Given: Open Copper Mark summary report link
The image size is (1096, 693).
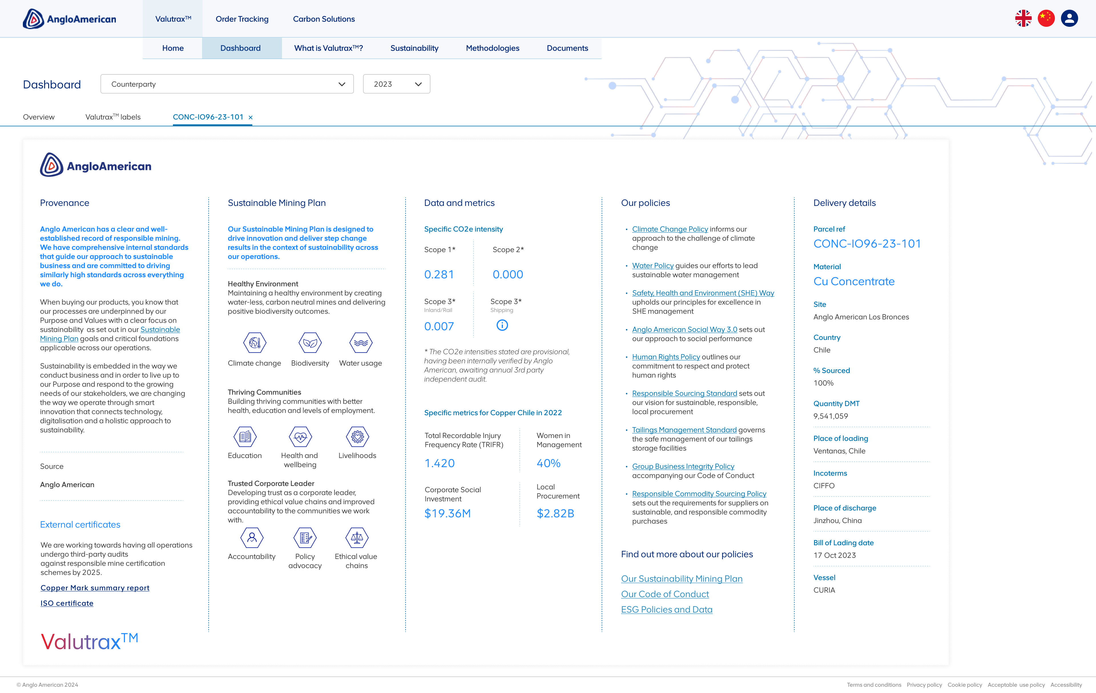Looking at the screenshot, I should (95, 587).
